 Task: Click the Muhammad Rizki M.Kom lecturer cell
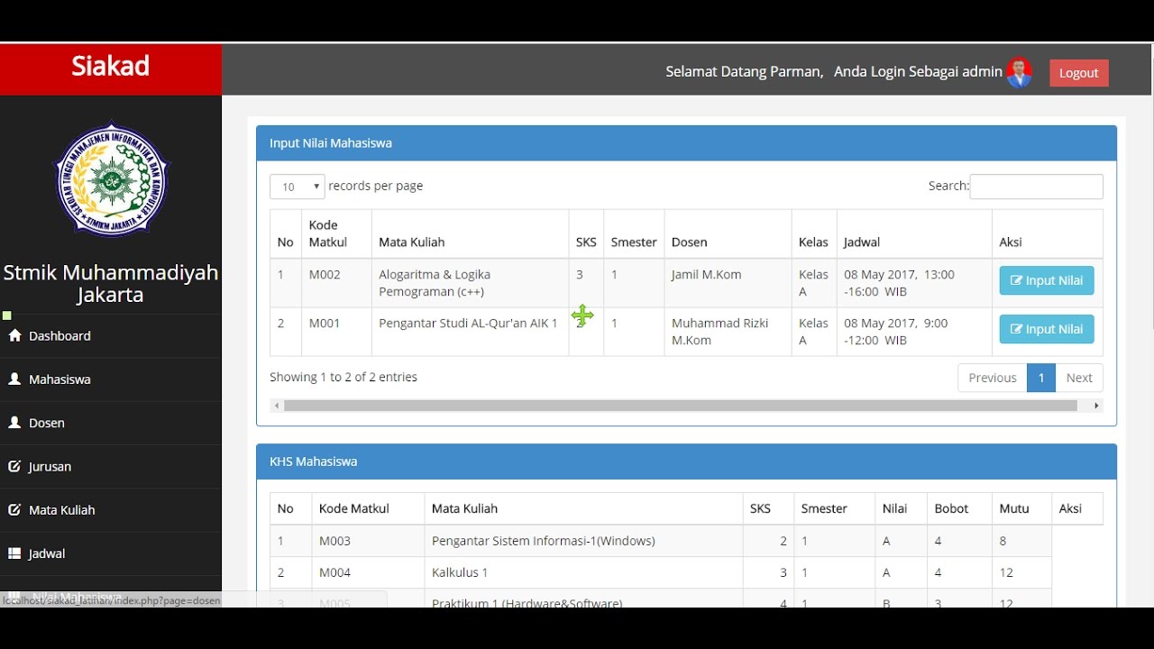[728, 332]
